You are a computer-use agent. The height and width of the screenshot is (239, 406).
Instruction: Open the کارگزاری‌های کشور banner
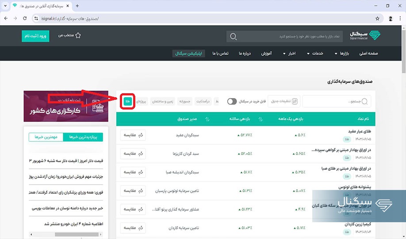click(x=66, y=106)
